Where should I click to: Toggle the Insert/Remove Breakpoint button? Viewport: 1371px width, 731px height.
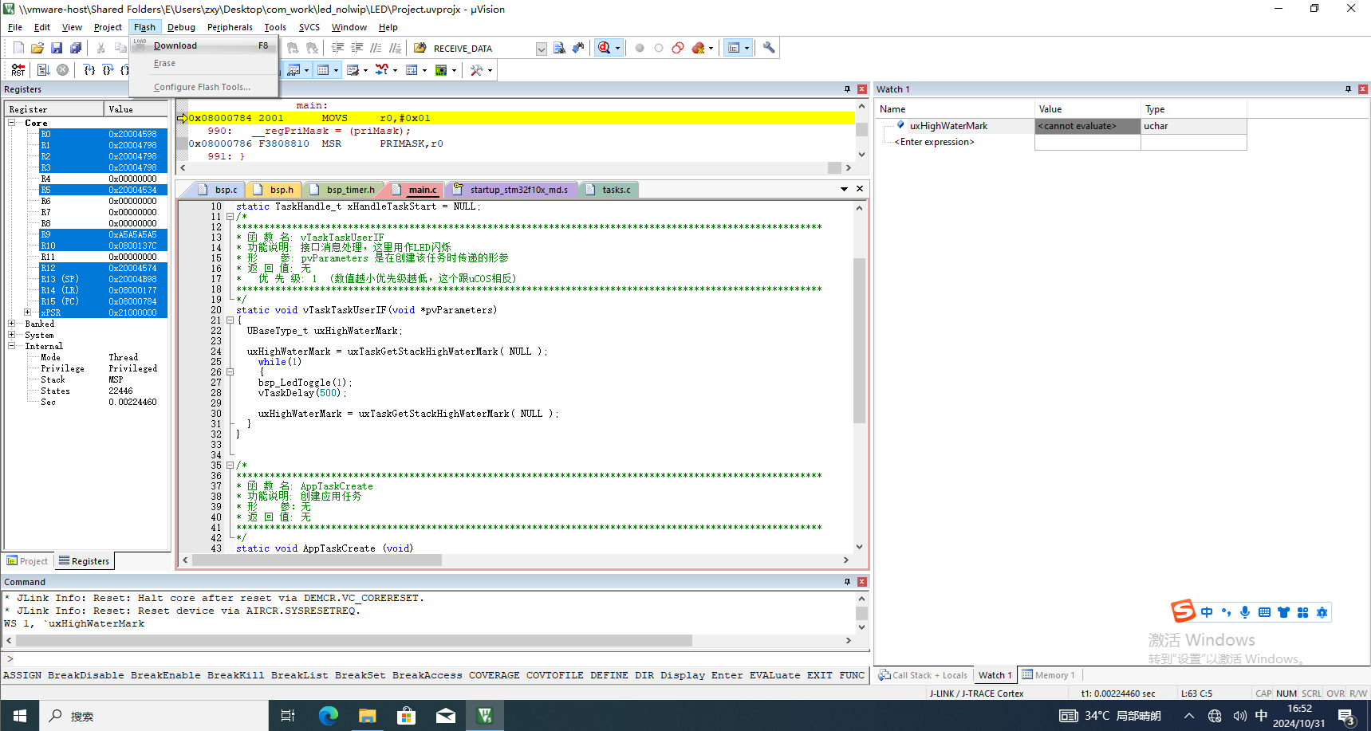tap(639, 48)
